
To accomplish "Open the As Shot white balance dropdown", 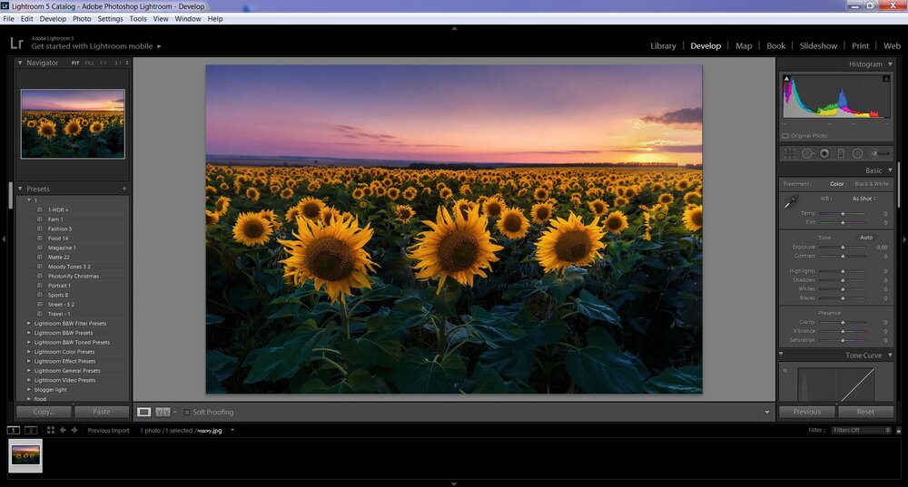I will click(x=864, y=199).
